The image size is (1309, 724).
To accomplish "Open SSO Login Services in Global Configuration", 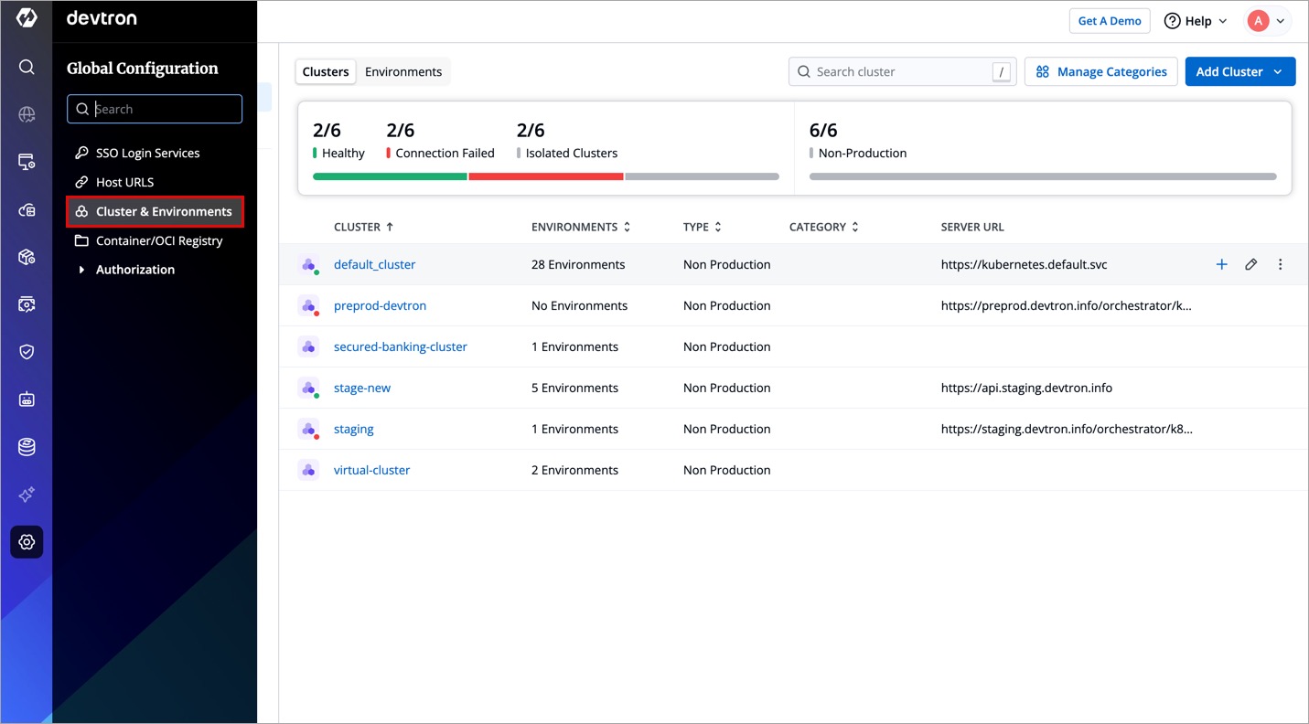I will click(x=147, y=153).
